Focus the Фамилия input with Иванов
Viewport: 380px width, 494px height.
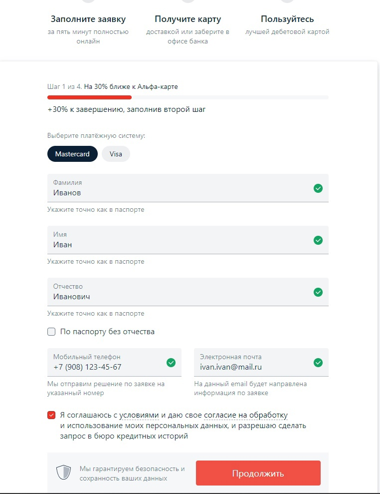pos(188,188)
